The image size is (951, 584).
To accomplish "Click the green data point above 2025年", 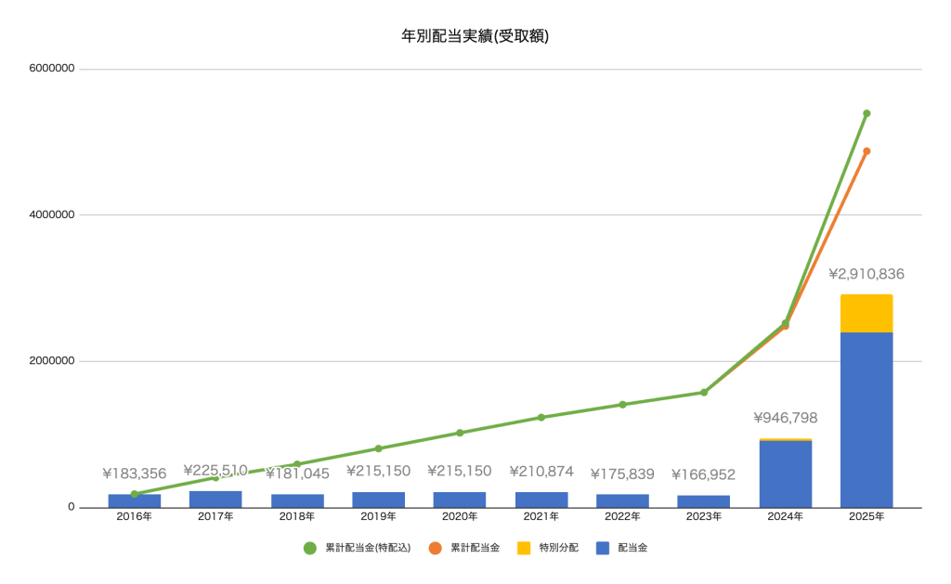I will 866,113.
